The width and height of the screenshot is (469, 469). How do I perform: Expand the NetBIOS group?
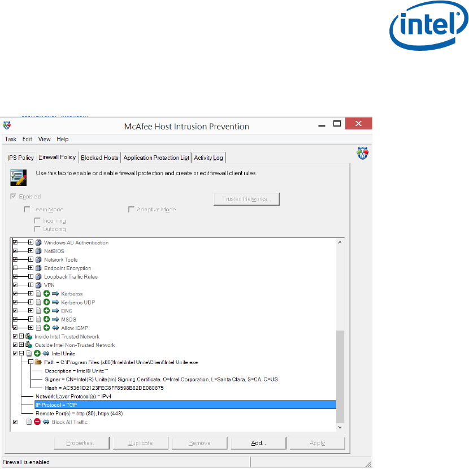[x=31, y=251]
